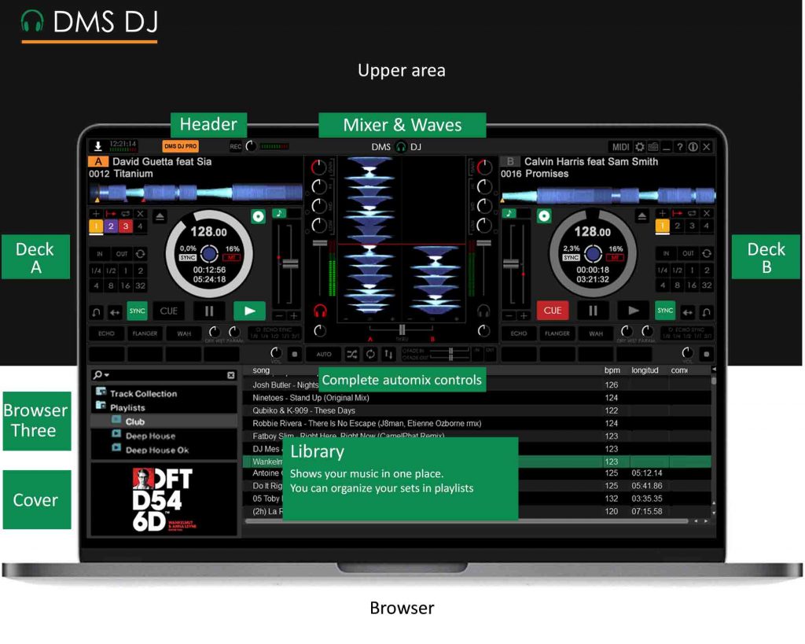Activate the FLANGER effect on Deck A
This screenshot has height=644, width=805.
[145, 333]
